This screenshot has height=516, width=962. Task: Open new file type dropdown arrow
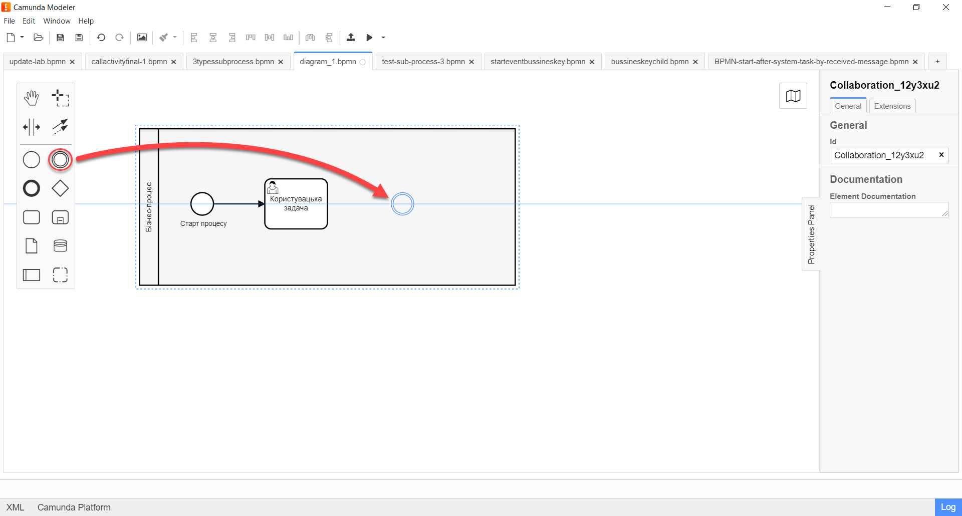click(22, 37)
